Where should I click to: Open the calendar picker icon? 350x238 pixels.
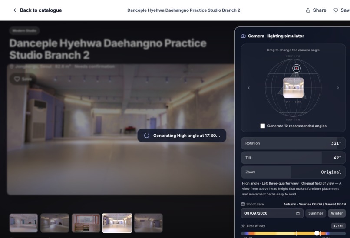[x=298, y=213]
